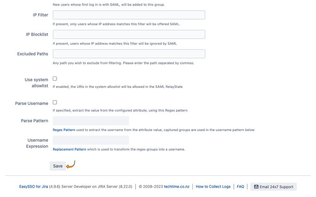Click the Parse Pattern input field
This screenshot has height=197, width=316.
pyautogui.click(x=91, y=121)
